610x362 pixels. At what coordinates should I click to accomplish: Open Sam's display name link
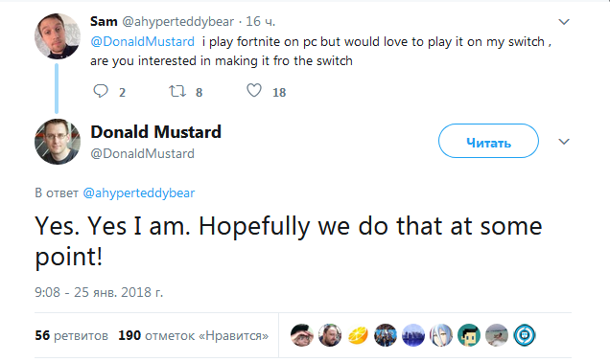[104, 21]
